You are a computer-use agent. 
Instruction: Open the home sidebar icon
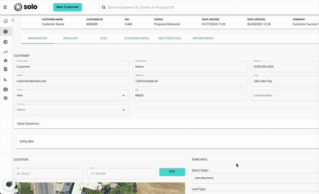6,61
